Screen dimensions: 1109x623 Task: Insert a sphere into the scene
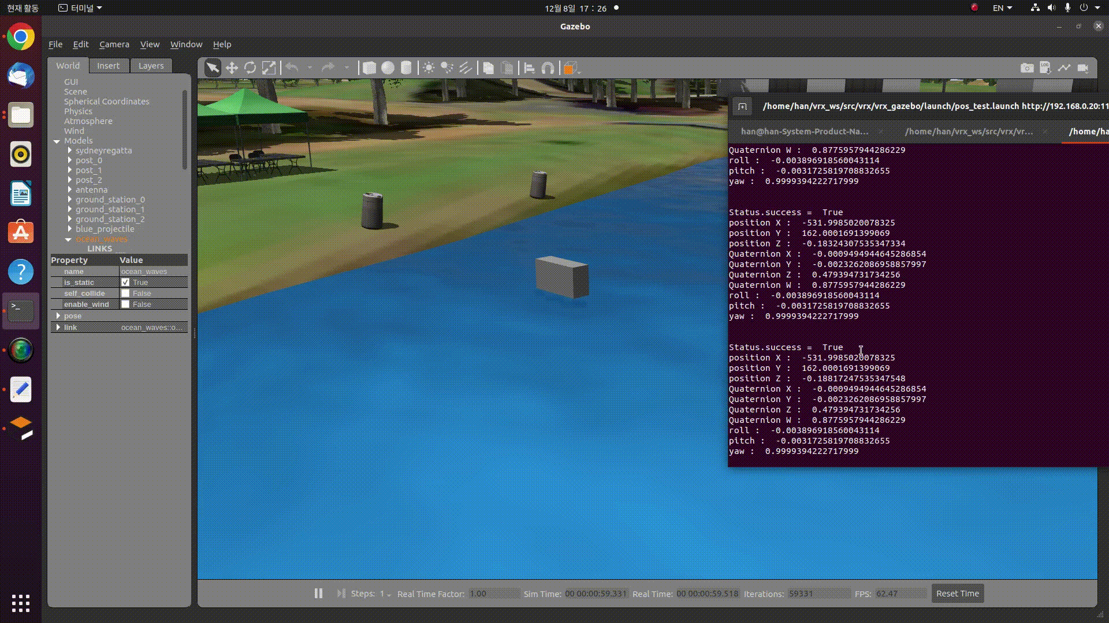tap(388, 67)
